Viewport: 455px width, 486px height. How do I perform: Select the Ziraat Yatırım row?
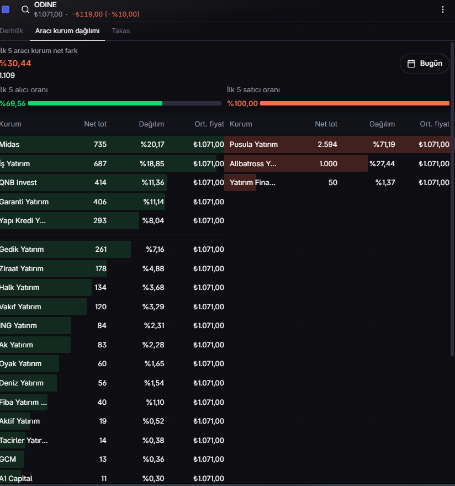coord(112,268)
